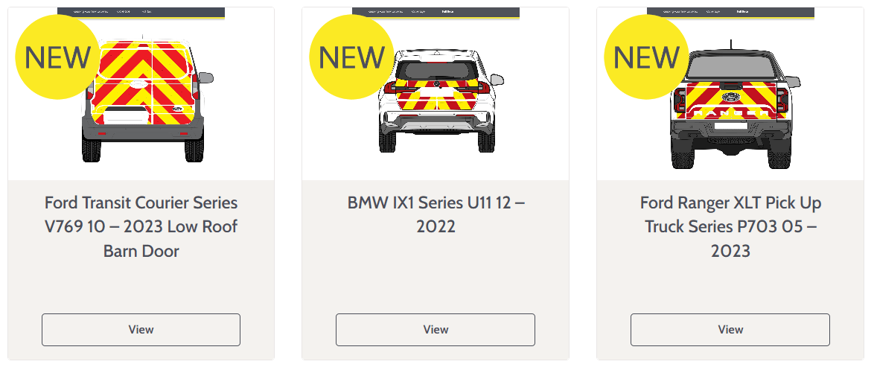Open the Ford Ranger XLT pickup image
Image resolution: width=874 pixels, height=373 pixels.
pos(730,94)
